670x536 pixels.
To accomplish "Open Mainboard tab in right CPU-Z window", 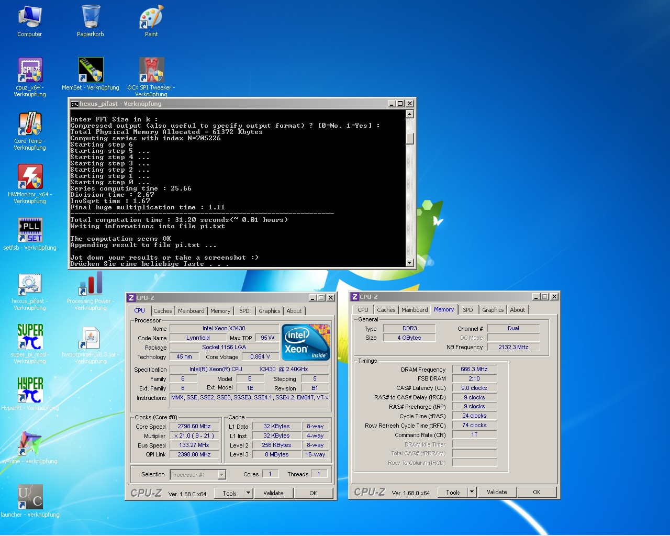I will [415, 310].
